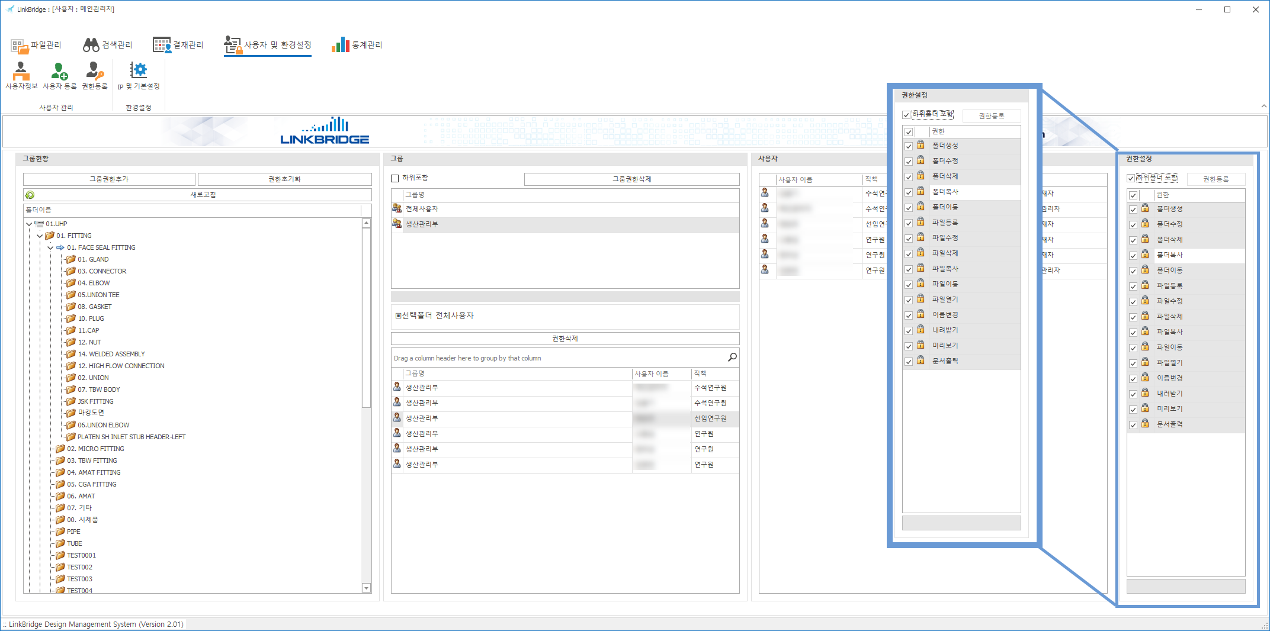Click the lock icon beside 파일등록 in right panel
The height and width of the screenshot is (631, 1270).
click(1145, 285)
